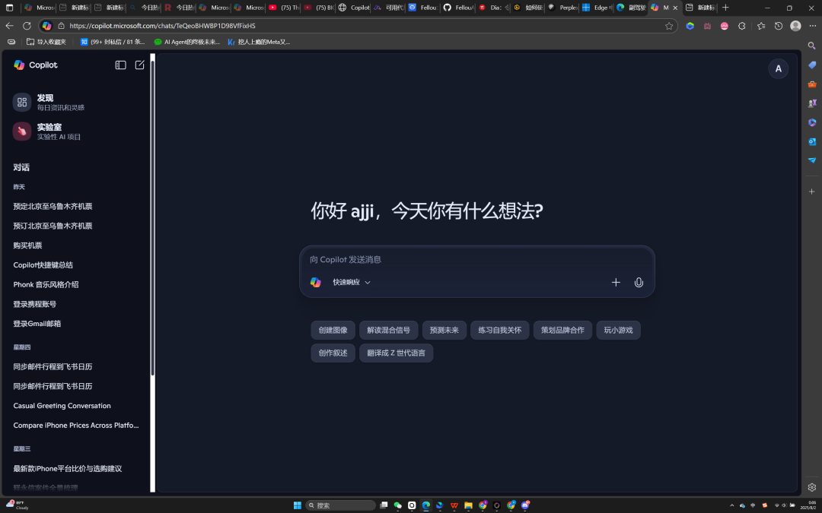Viewport: 822px width, 513px height.
Task: Collapse the sidebar with the panel toggle icon
Action: (120, 65)
